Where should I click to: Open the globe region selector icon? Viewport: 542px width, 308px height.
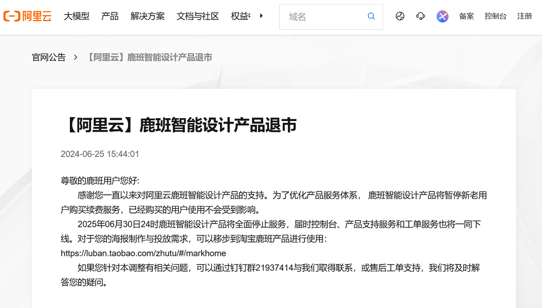point(400,16)
